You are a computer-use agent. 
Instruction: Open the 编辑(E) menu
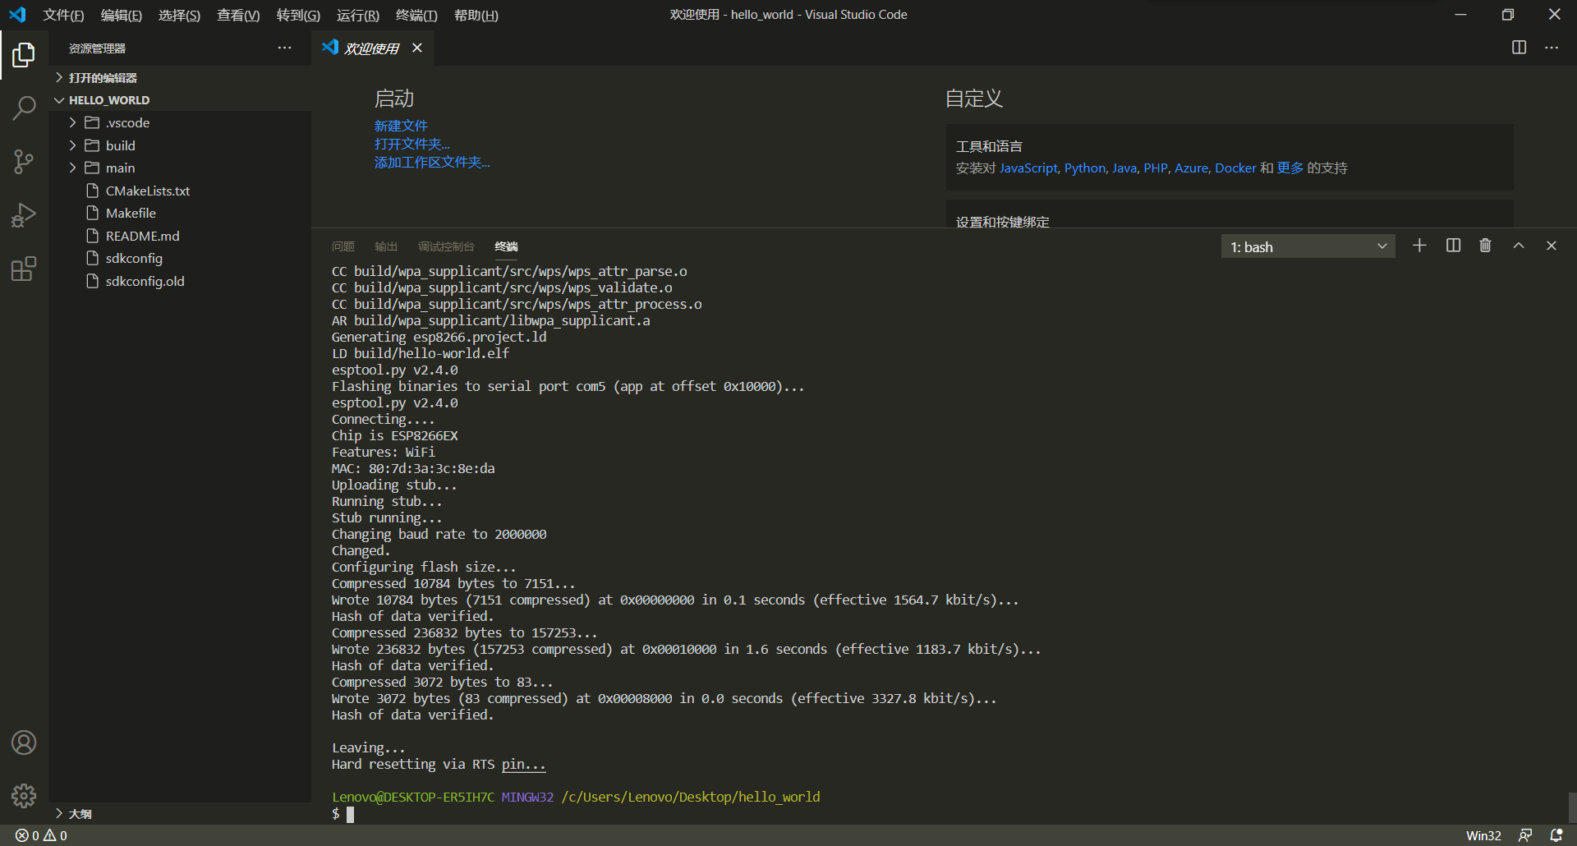tap(122, 15)
